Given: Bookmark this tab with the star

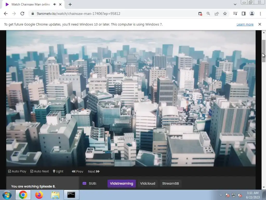Looking at the screenshot, I should tap(225, 14).
